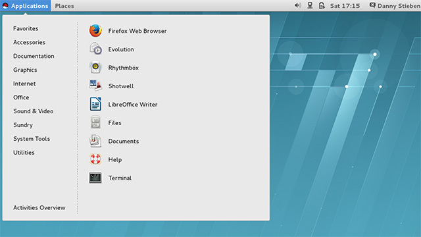Screen dimensions: 421x237
Task: Select the Sundry category
Action: pyautogui.click(x=23, y=125)
